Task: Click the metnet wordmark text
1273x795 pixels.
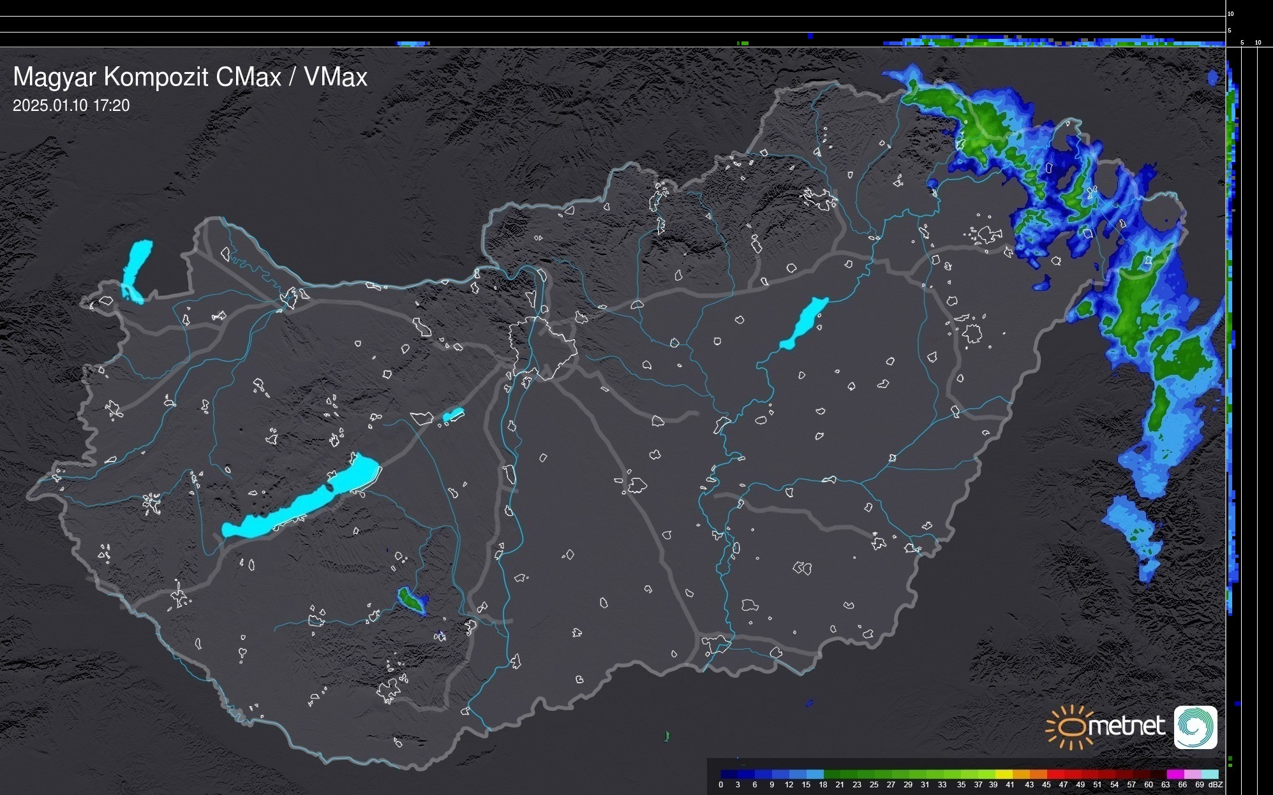Action: tap(1127, 726)
